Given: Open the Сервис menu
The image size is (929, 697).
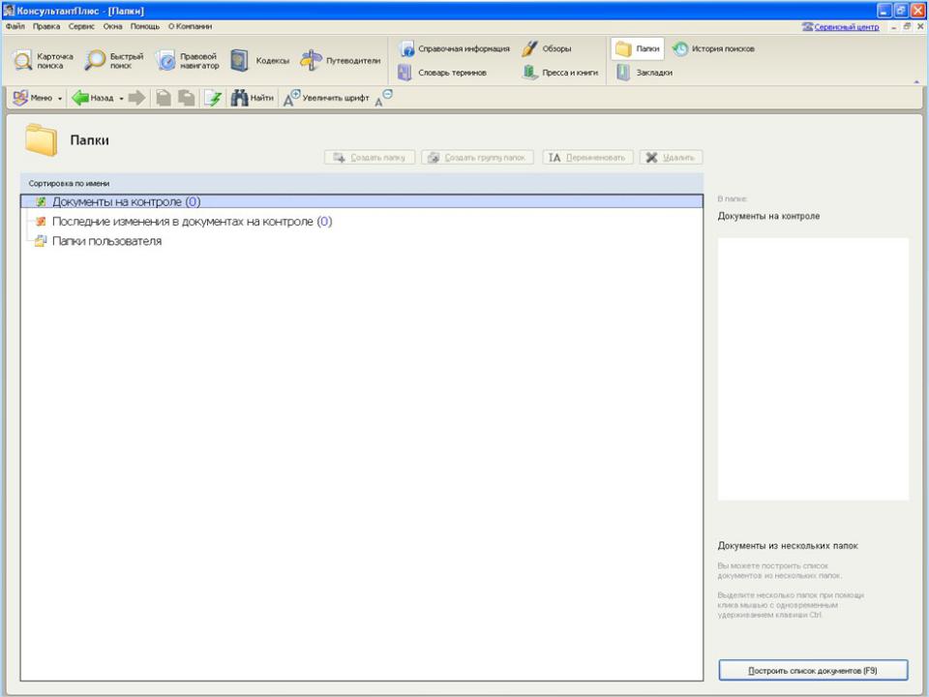Looking at the screenshot, I should pos(81,26).
